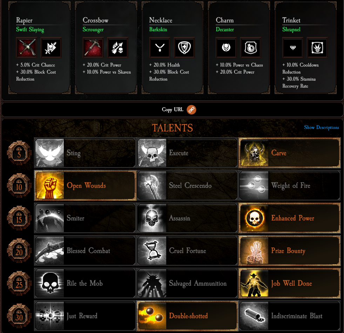
Task: Select the Sting talent
Action: [x=85, y=153]
